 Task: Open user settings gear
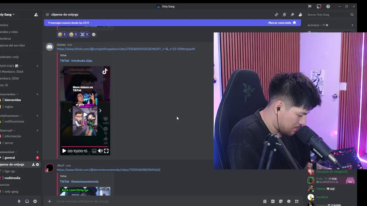point(35,201)
